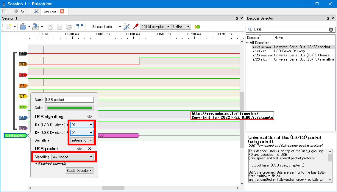Open the low-speed Signalling dropdown
The image size is (337, 192).
pyautogui.click(x=72, y=157)
